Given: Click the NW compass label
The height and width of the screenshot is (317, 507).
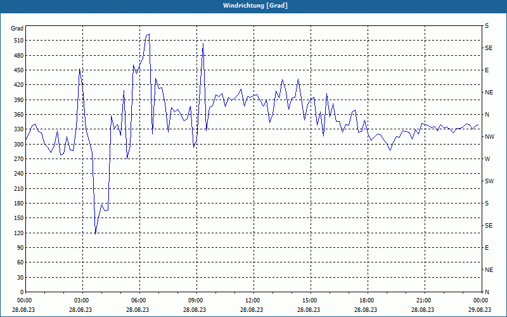Looking at the screenshot, I should (489, 137).
